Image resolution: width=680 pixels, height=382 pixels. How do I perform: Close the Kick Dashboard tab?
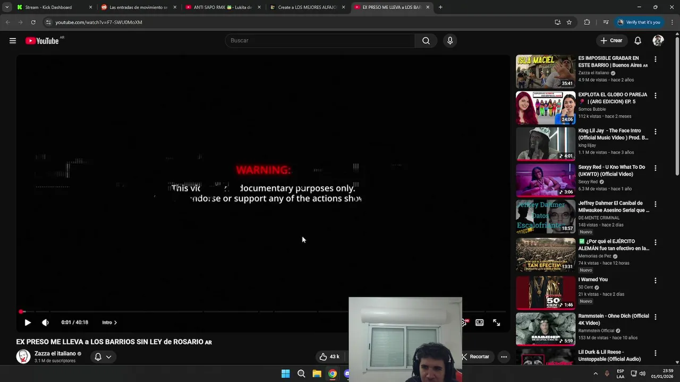(x=90, y=7)
